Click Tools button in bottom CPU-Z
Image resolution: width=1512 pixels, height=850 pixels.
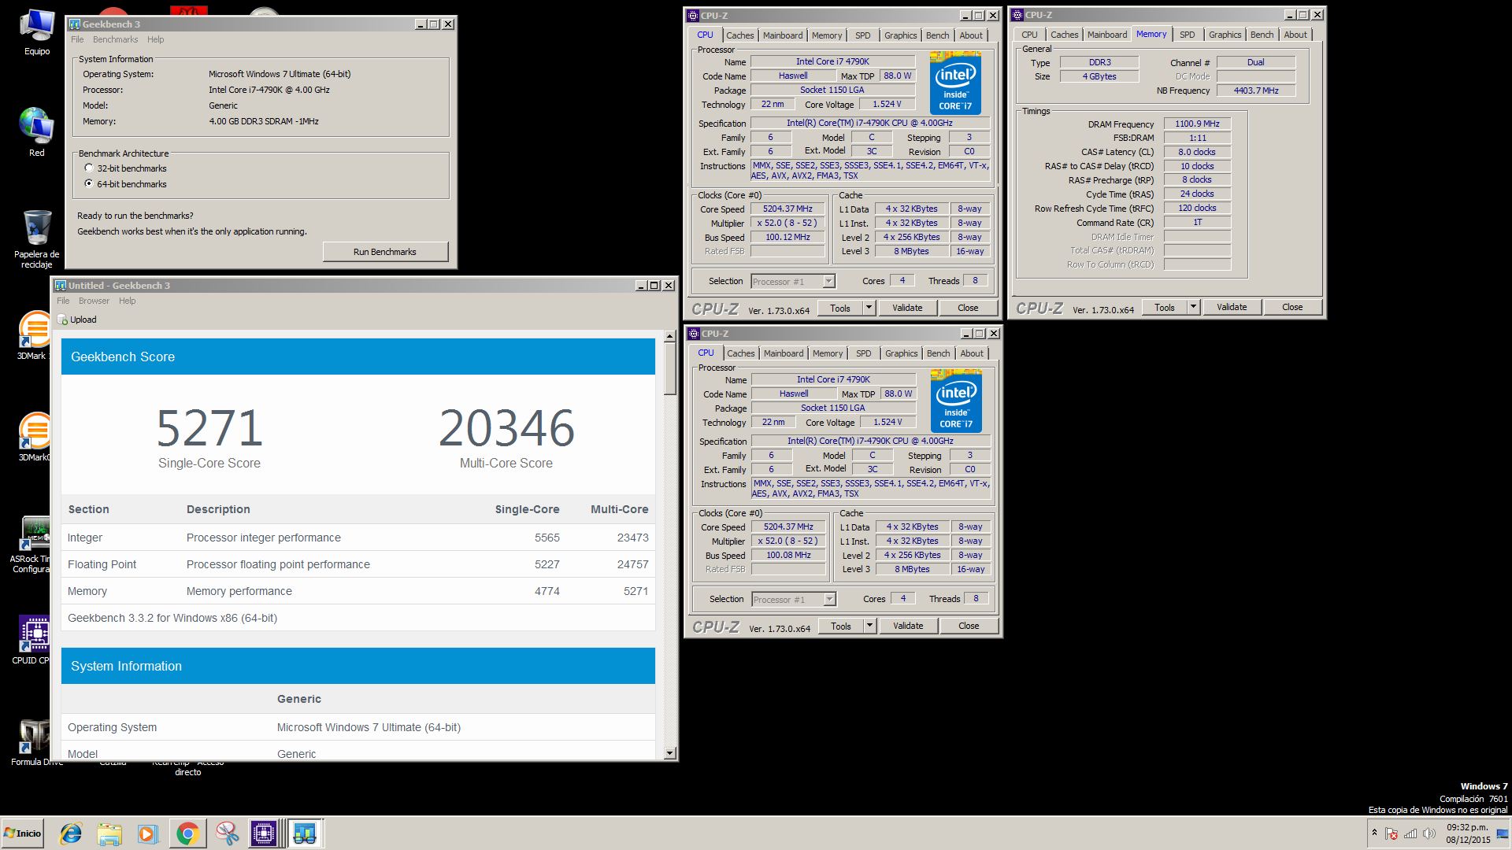(x=841, y=626)
